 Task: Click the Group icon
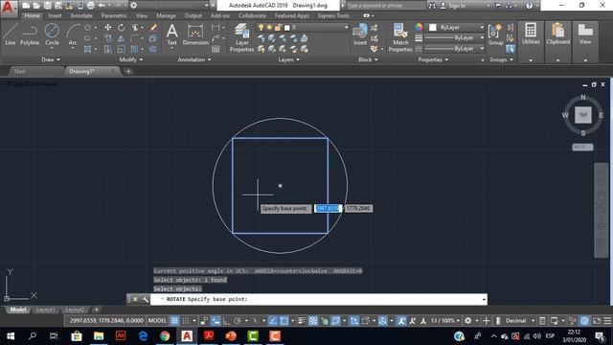point(495,34)
